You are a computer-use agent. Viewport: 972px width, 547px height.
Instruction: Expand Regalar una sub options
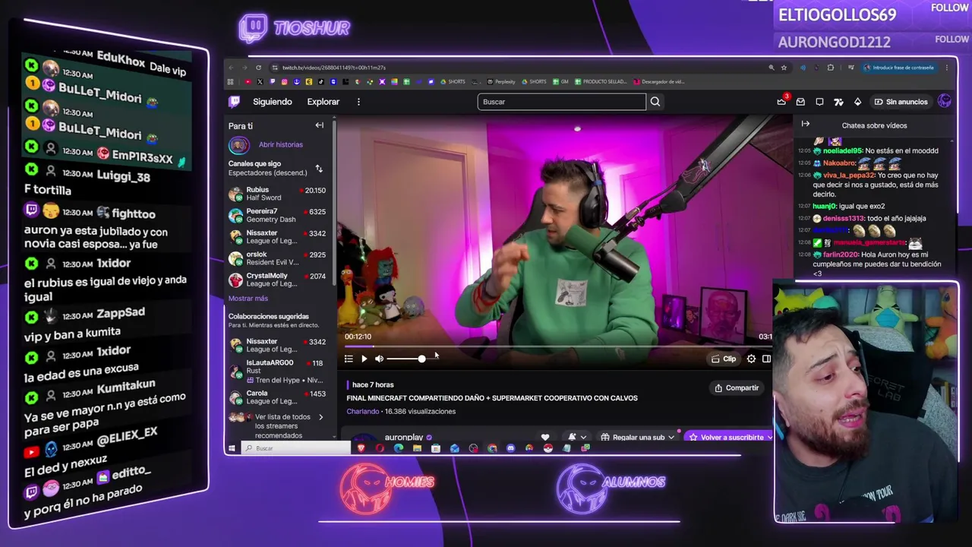click(x=671, y=438)
